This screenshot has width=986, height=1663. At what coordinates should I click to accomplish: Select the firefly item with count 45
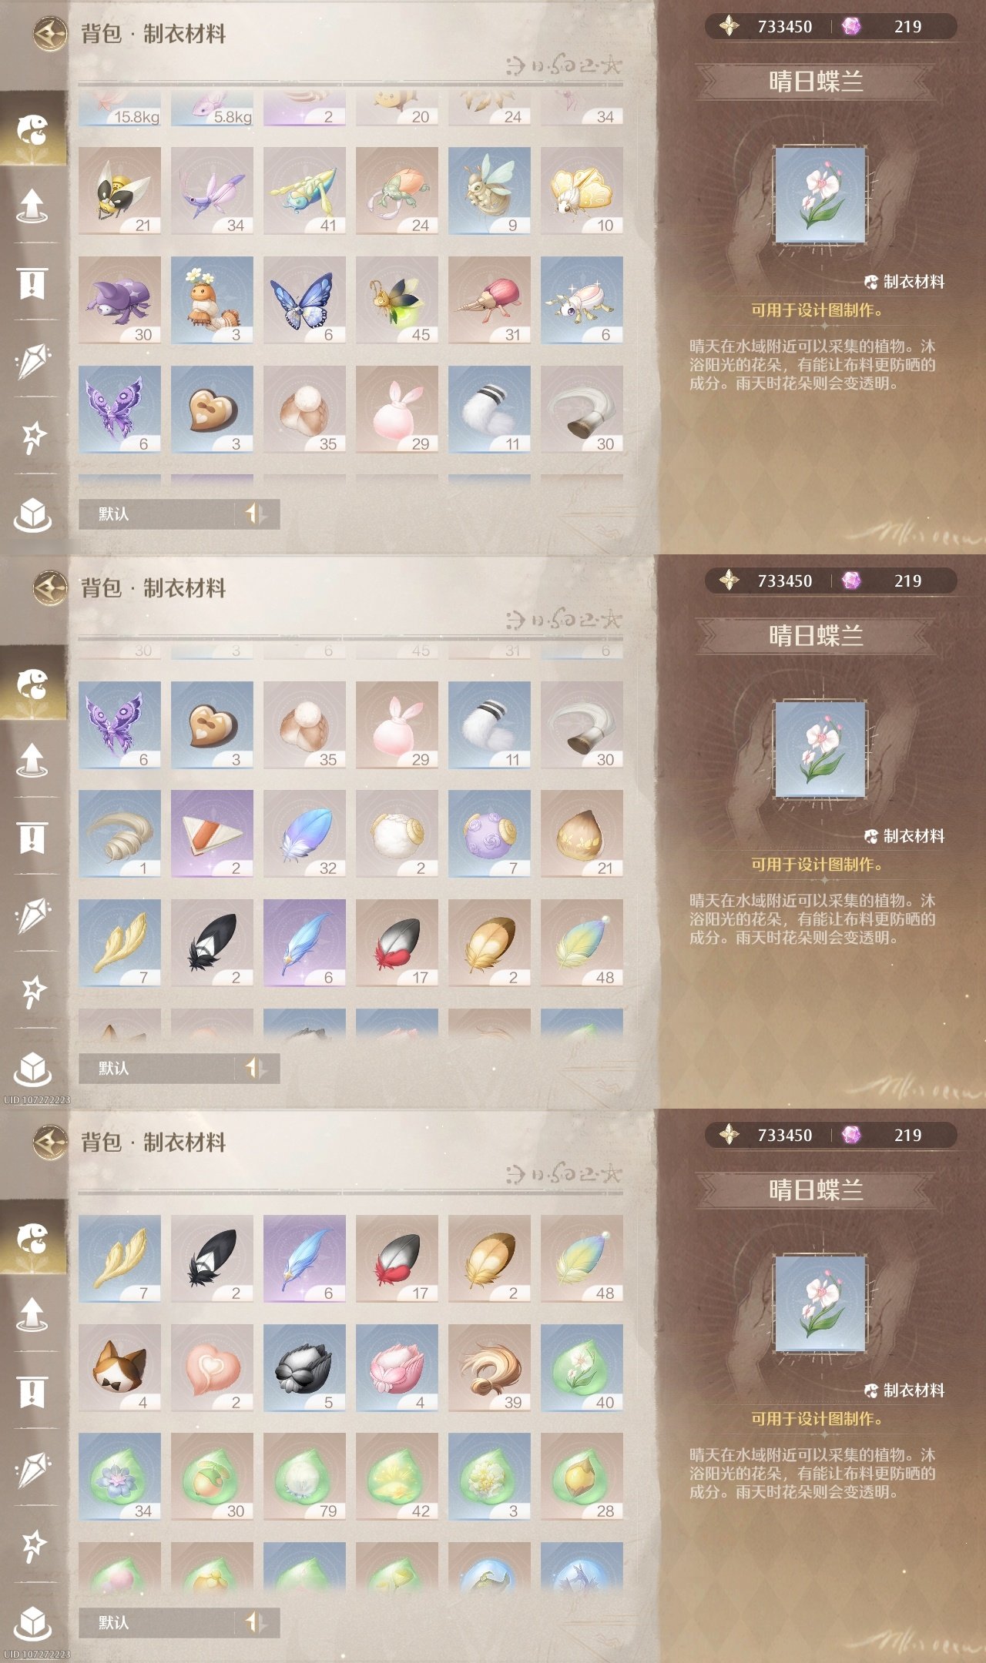[397, 300]
